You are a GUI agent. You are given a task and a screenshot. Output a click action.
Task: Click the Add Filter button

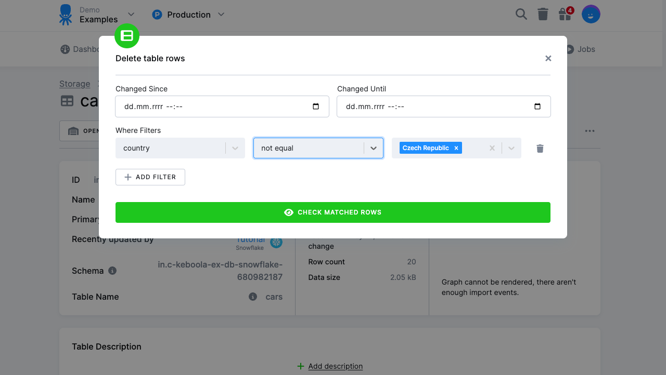(x=150, y=177)
